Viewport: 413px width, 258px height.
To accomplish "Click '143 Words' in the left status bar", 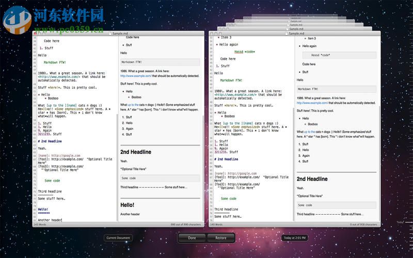I will click(x=40, y=224).
